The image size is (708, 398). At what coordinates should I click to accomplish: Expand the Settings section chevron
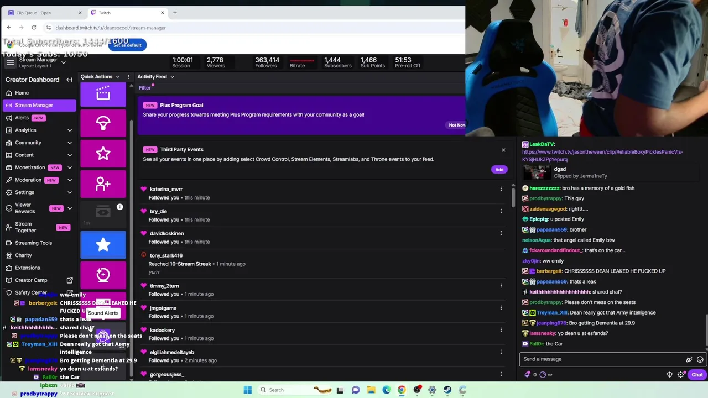click(x=70, y=192)
